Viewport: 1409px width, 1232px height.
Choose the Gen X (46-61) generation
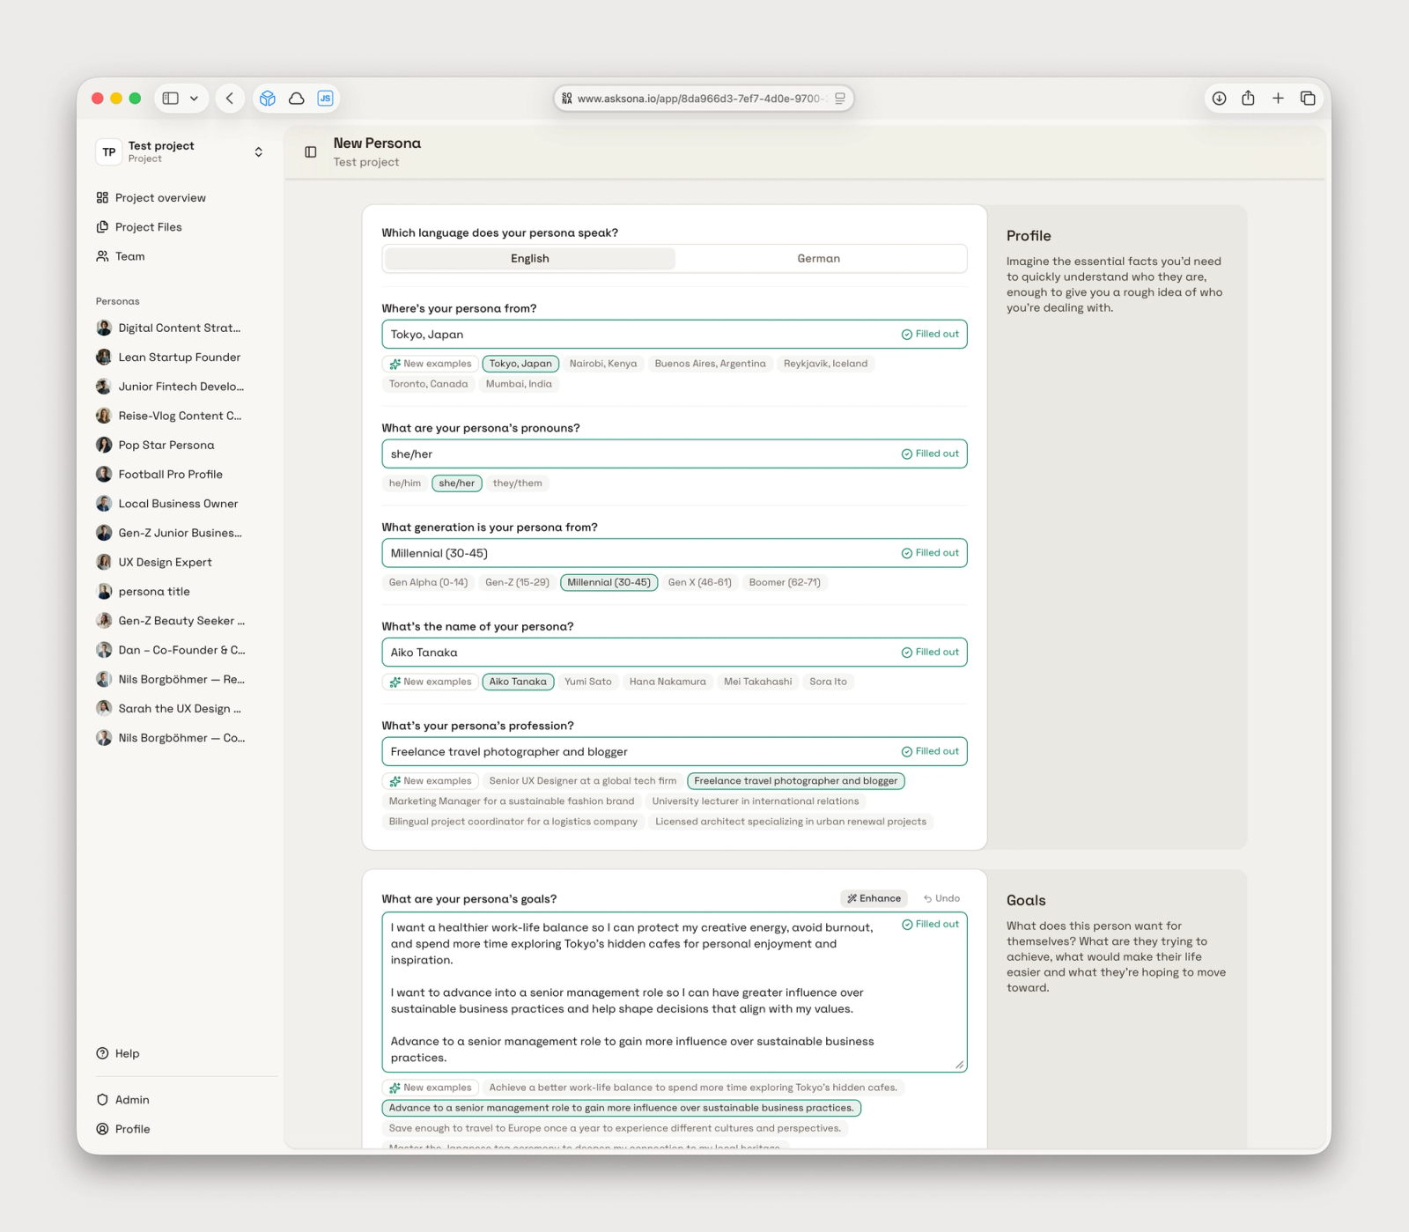point(700,583)
